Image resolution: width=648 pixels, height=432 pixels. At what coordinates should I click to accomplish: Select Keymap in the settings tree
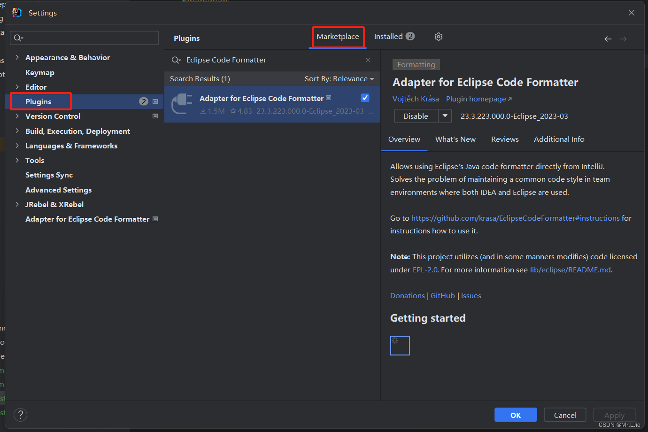(40, 72)
